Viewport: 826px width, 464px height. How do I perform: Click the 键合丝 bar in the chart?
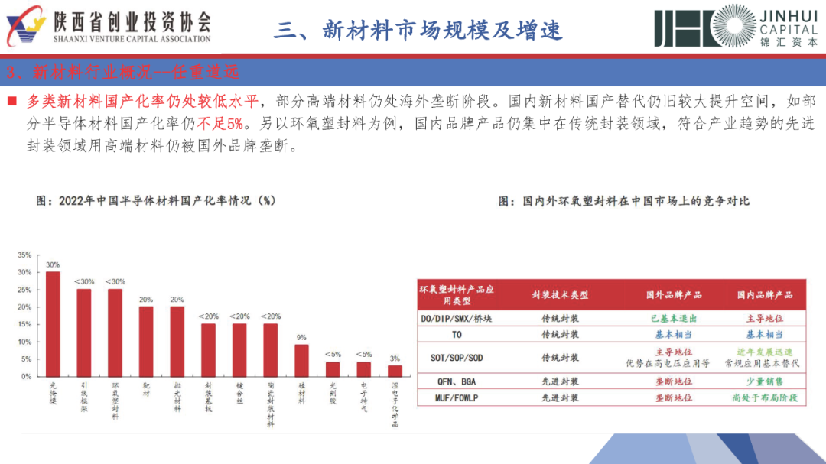[x=239, y=350]
